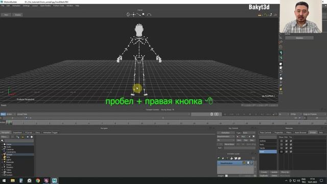Click the Update button in Groups panel

[x=274, y=172]
